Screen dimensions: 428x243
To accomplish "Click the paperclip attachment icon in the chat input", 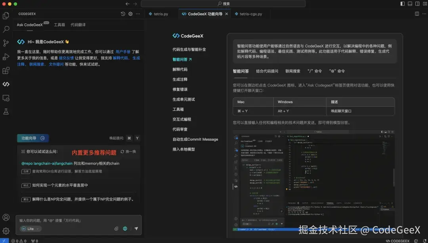I will 116,229.
